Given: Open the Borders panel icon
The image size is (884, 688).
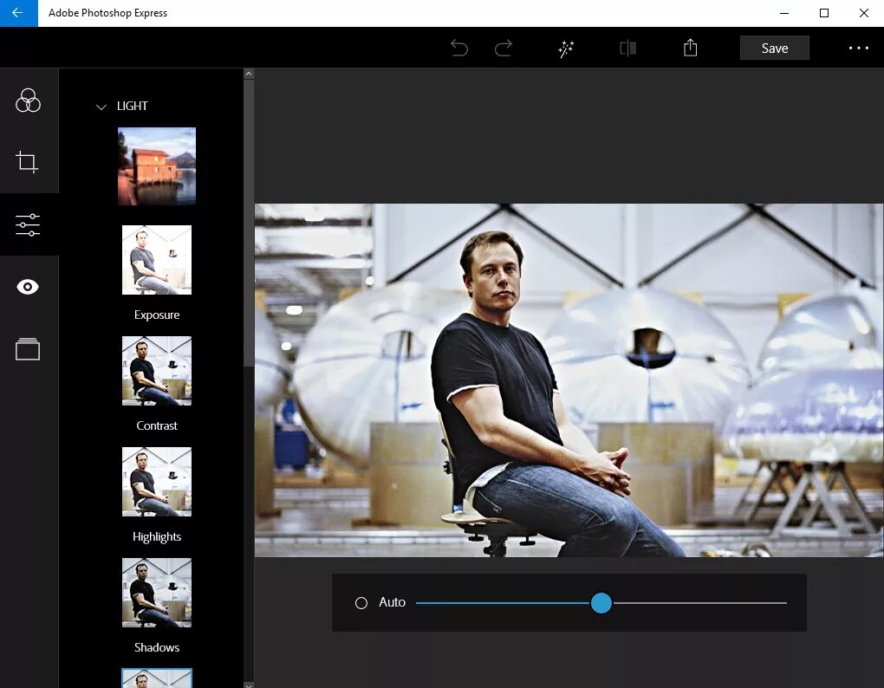Looking at the screenshot, I should tap(28, 349).
